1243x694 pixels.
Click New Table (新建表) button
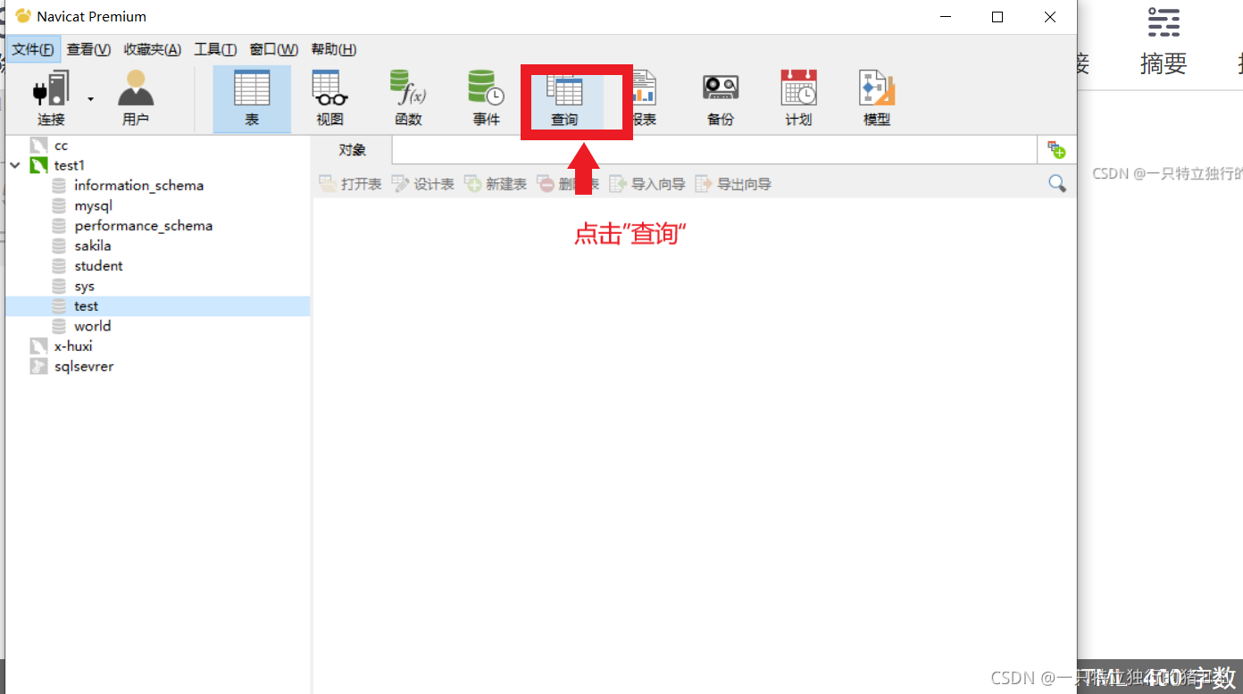[496, 184]
